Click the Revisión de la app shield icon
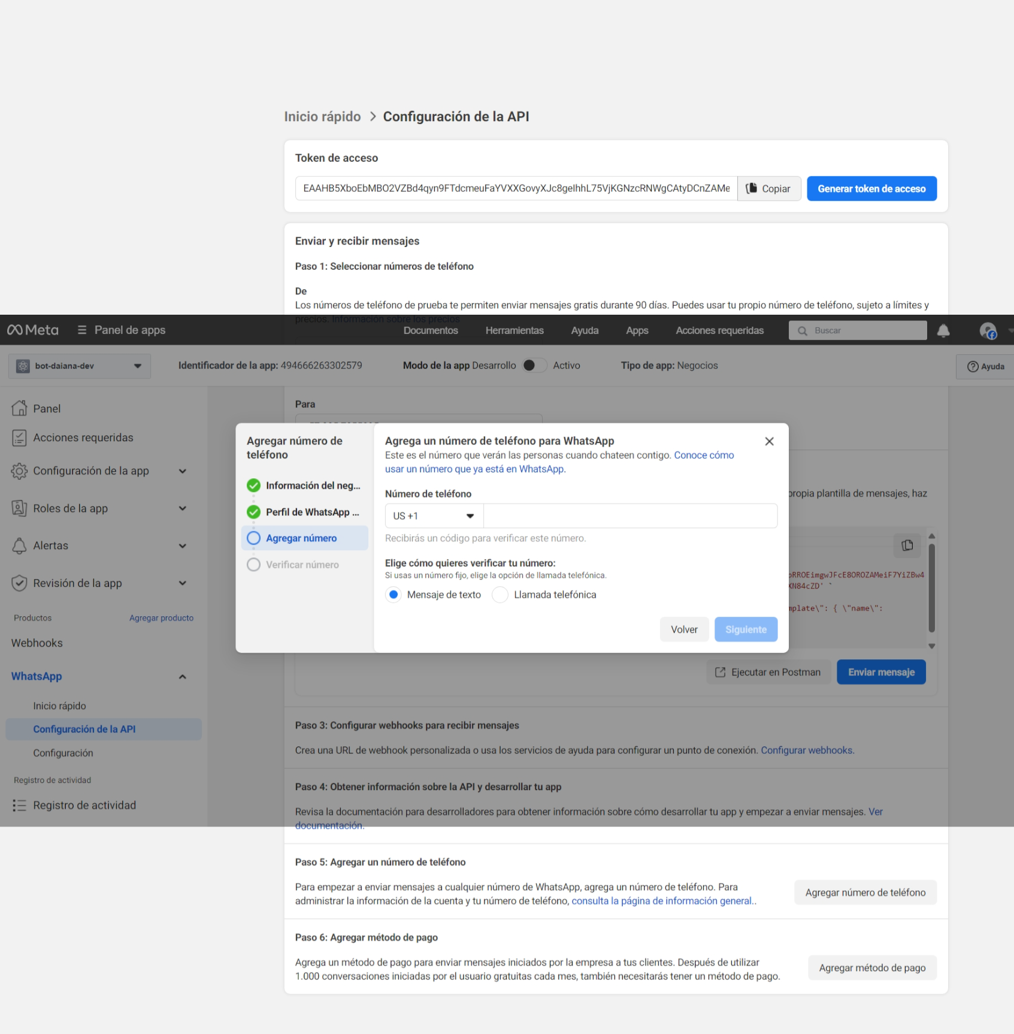The width and height of the screenshot is (1014, 1034). coord(19,583)
